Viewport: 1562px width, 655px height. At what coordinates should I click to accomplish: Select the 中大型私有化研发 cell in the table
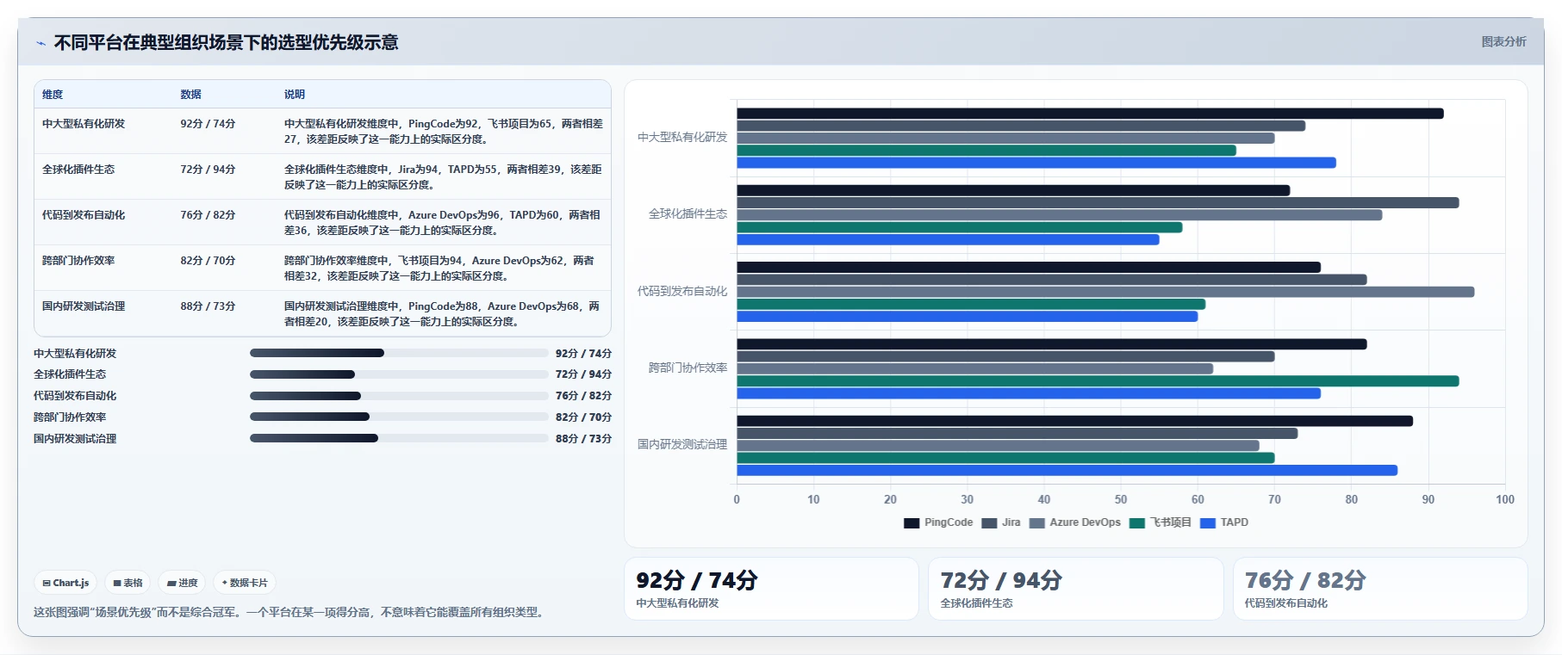84,124
